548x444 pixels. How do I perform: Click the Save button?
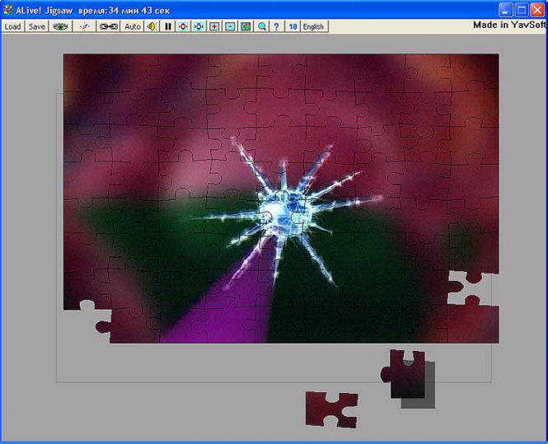coord(37,26)
